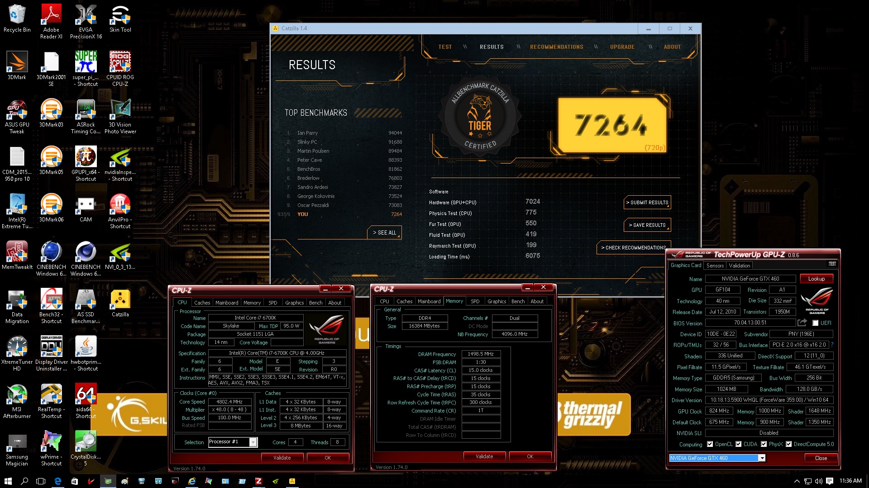
Task: Toggle the DirectCompute 5.0 checkbox
Action: pyautogui.click(x=788, y=444)
